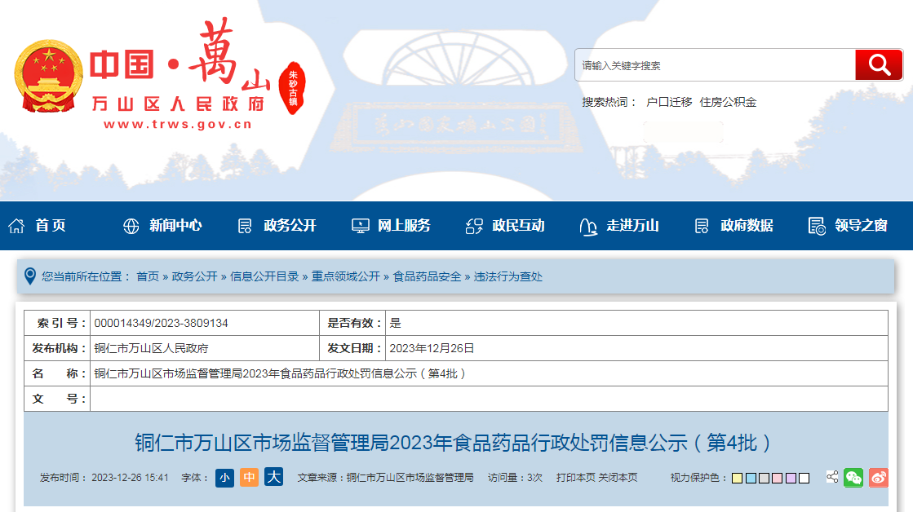Image resolution: width=913 pixels, height=512 pixels.
Task: Open 网上服务 in the navigation bar
Action: (x=391, y=226)
